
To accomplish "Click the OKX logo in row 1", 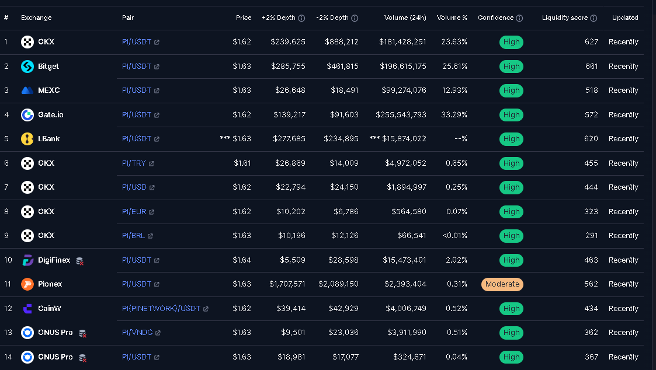I will pyautogui.click(x=27, y=42).
